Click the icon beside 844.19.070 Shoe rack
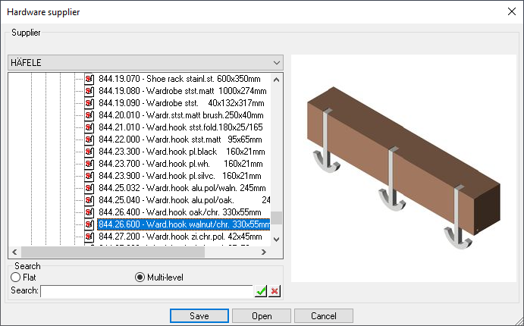The height and width of the screenshot is (326, 524). 88,79
